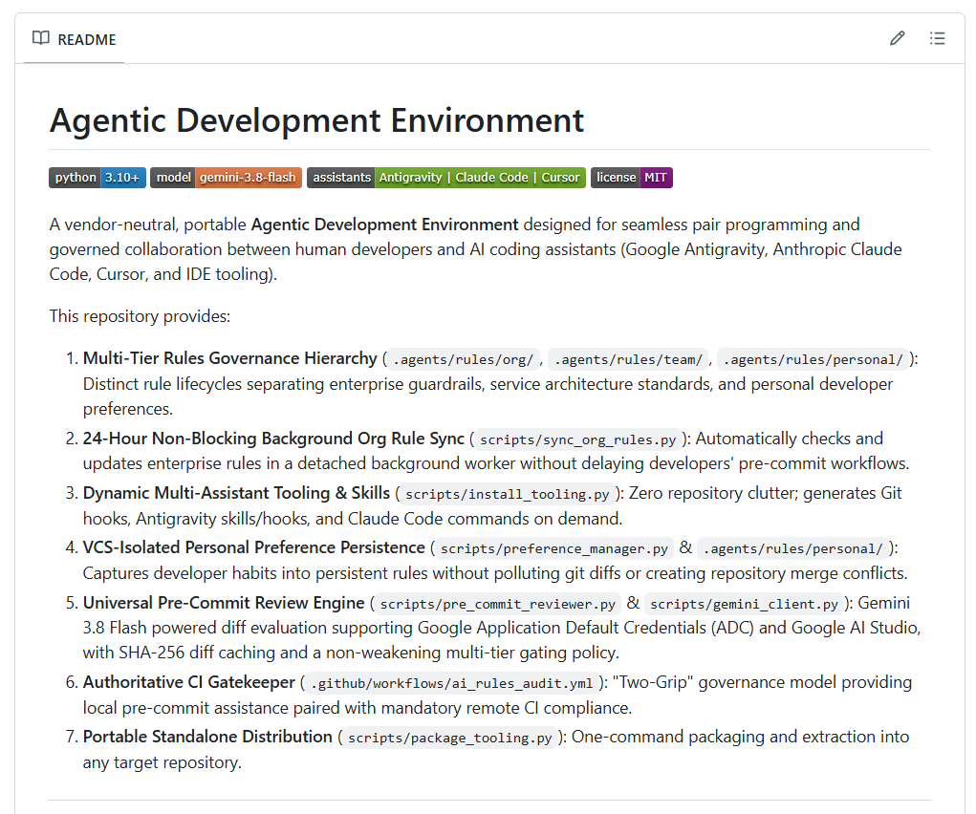The height and width of the screenshot is (814, 976).
Task: Click the scripts/package_tooling.py code text
Action: [x=450, y=739]
